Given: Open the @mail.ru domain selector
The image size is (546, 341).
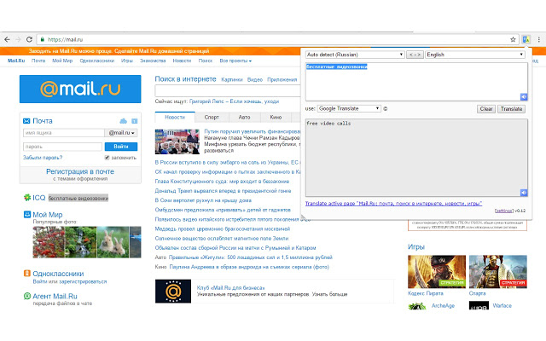Looking at the screenshot, I should click(x=122, y=133).
